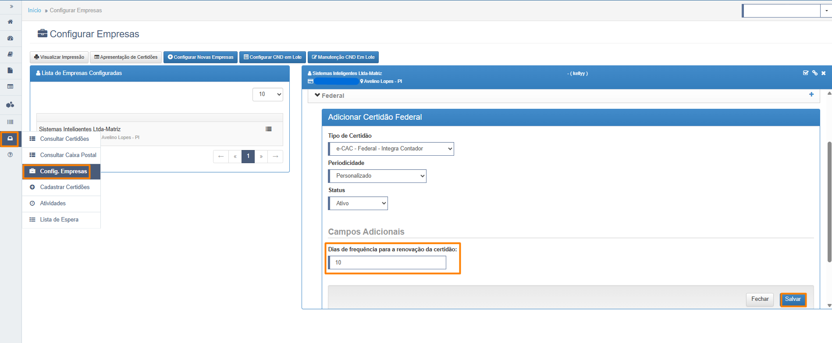Open the Tipo de Certidão dropdown
The height and width of the screenshot is (343, 832).
click(x=391, y=149)
